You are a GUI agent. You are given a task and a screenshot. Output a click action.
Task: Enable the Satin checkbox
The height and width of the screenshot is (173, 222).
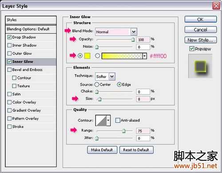9,94
